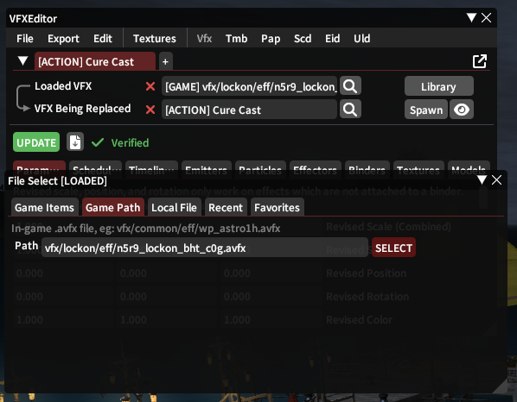This screenshot has height=402, width=517.
Task: Open the Library
Action: (x=439, y=86)
